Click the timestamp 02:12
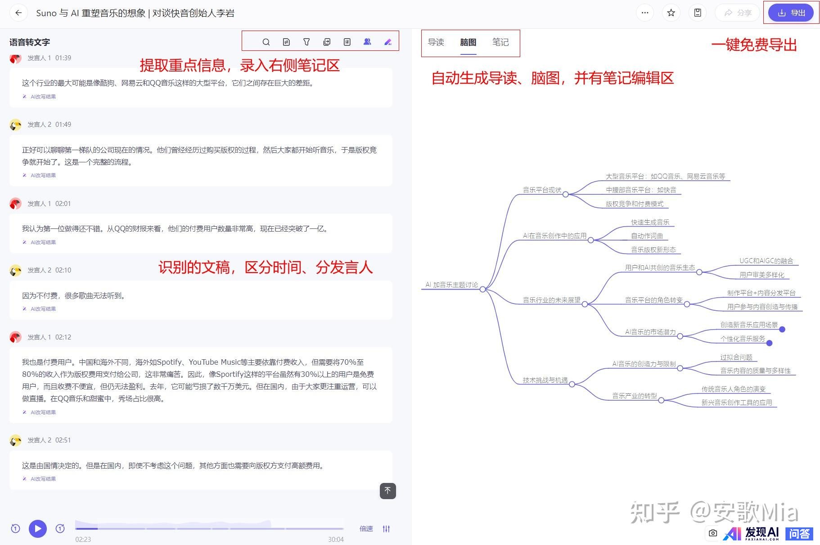 [x=63, y=337]
